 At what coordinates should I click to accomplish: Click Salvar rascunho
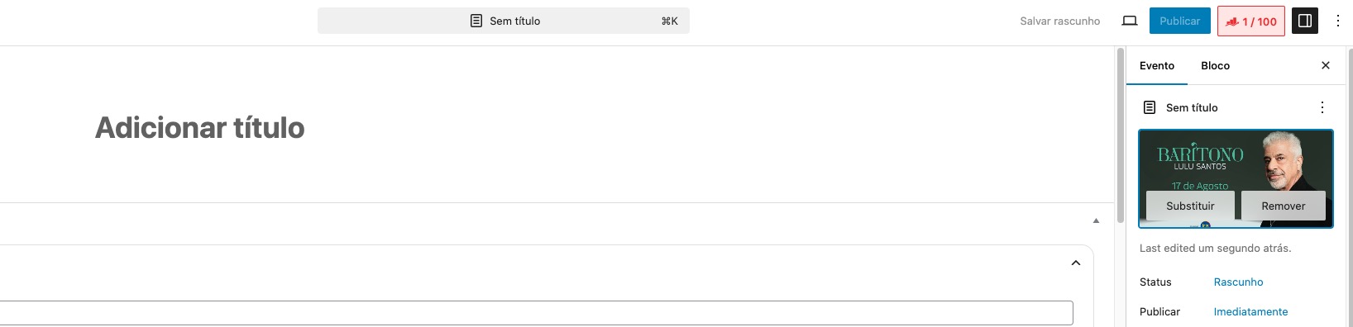tap(1060, 21)
